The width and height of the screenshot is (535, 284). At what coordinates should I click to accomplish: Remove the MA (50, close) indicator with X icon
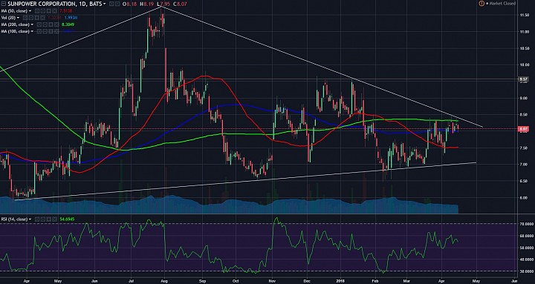coord(55,11)
